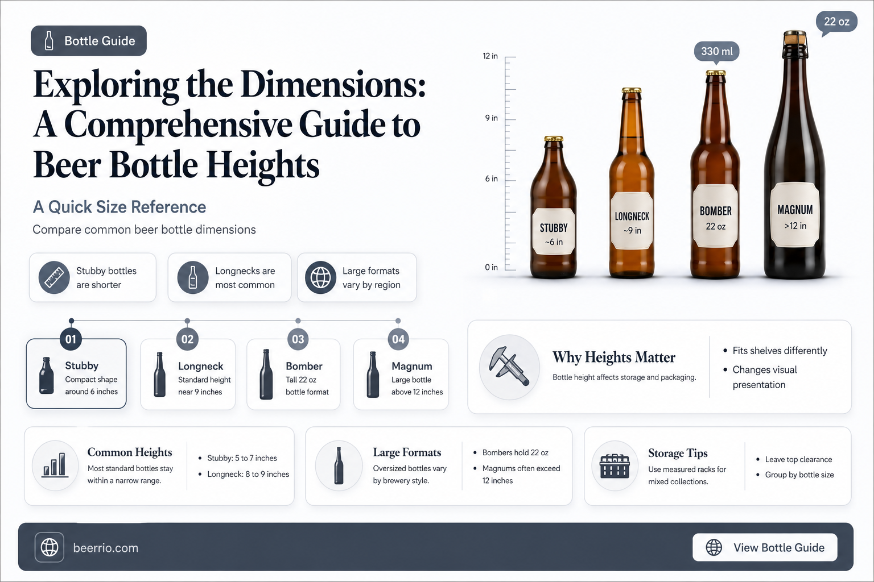This screenshot has height=582, width=874.
Task: Click the magnum bottle icon in card 04
Action: pyautogui.click(x=373, y=374)
